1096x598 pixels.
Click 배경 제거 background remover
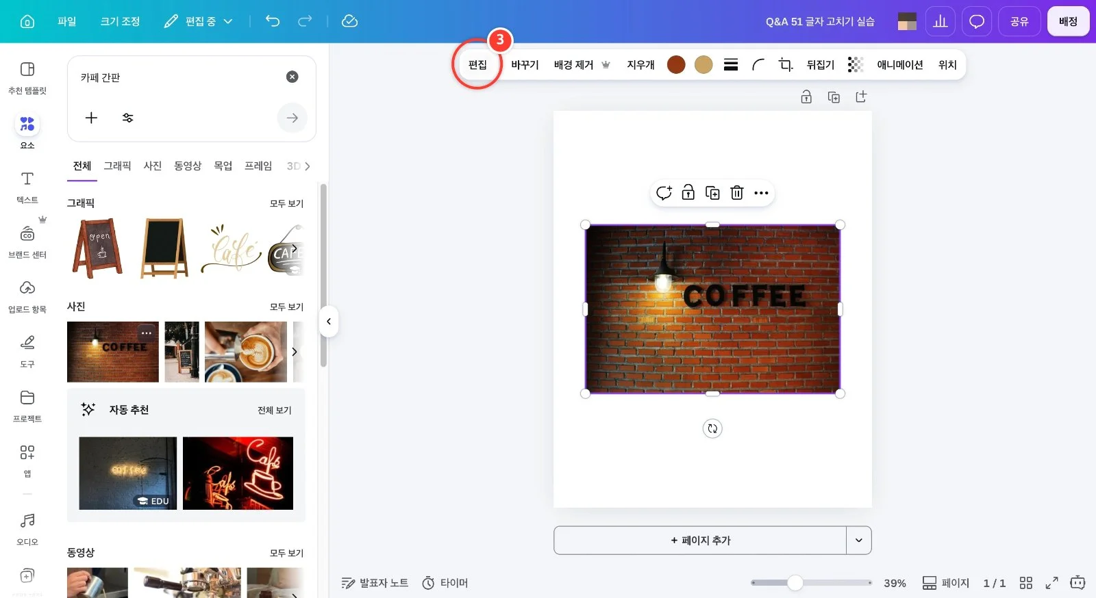coord(582,64)
